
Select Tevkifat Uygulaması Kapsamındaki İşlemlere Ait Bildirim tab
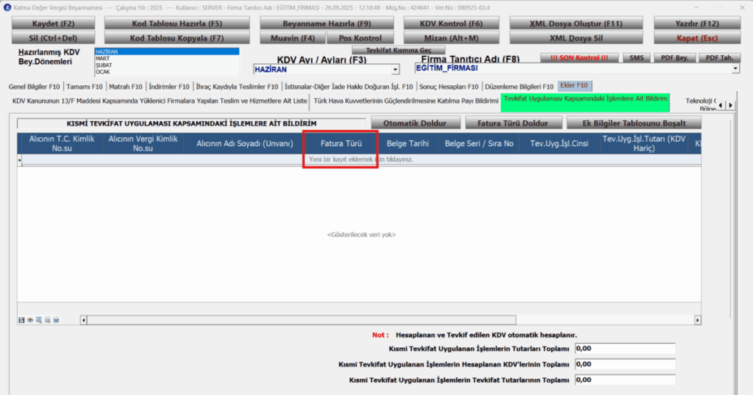pyautogui.click(x=585, y=102)
